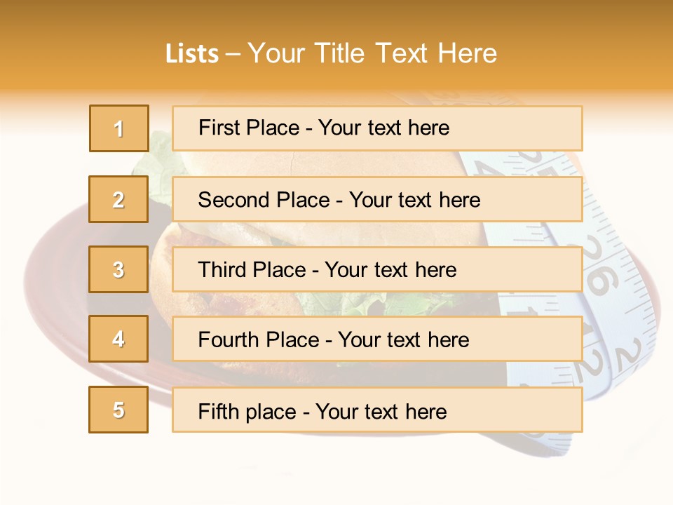The width and height of the screenshot is (673, 505).
Task: Click the Third Place text bar
Action: click(377, 269)
